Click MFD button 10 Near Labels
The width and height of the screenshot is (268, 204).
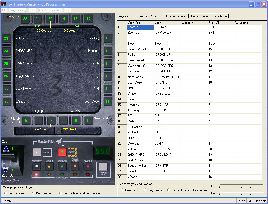[89, 120]
